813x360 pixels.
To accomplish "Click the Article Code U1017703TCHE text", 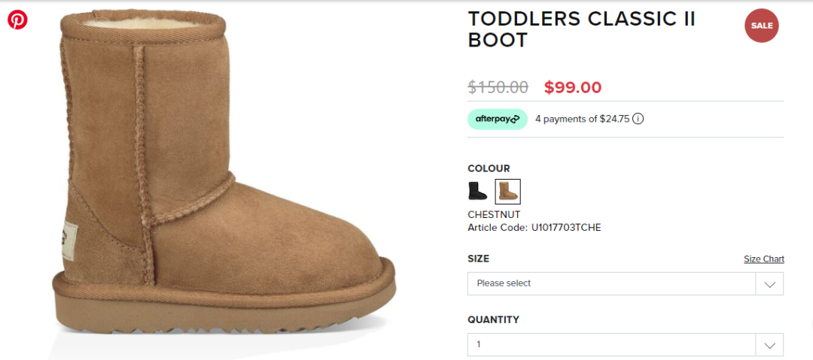I will click(x=534, y=228).
